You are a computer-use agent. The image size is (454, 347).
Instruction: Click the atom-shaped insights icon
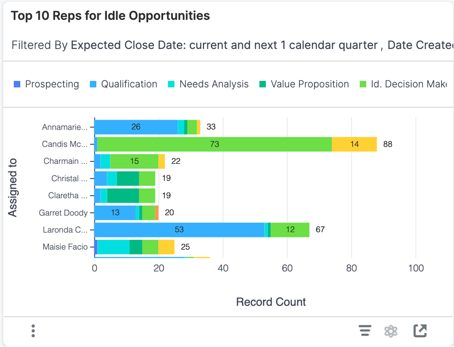(x=391, y=331)
